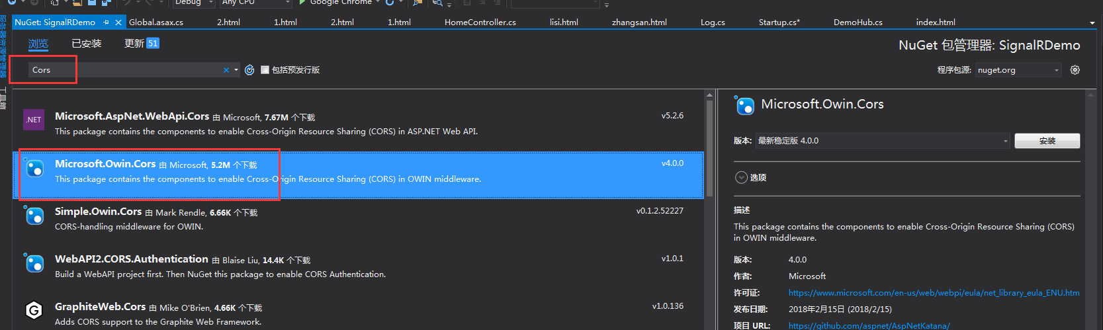The height and width of the screenshot is (330, 1103).
Task: Open the document tab overflow dropdown
Action: 1092,22
